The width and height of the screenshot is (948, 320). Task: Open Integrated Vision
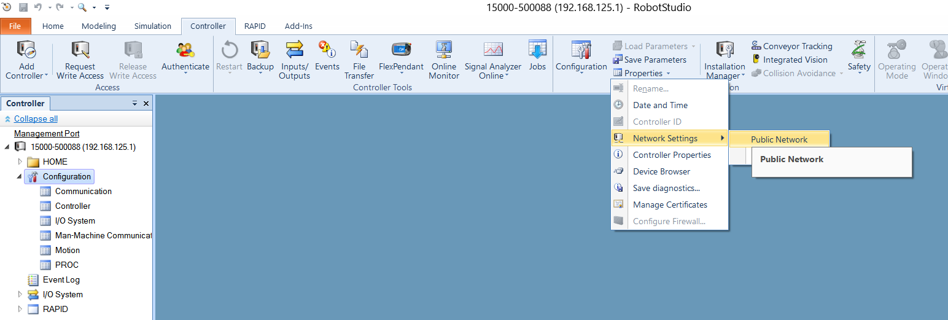(x=790, y=60)
